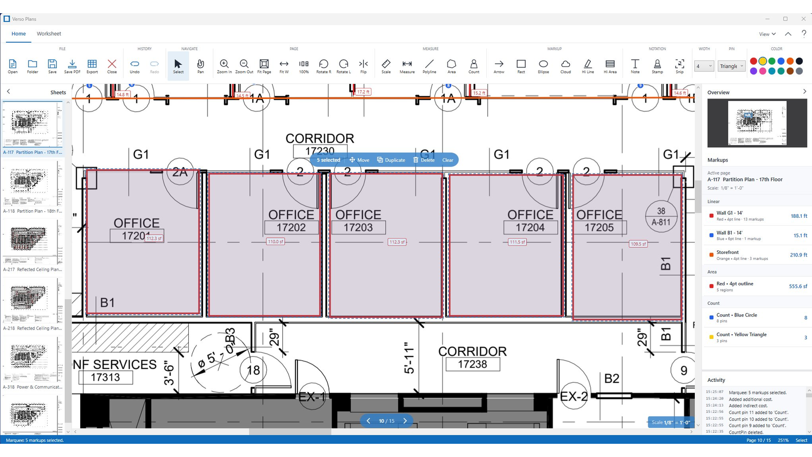Pick the purple color swatch

(x=754, y=71)
